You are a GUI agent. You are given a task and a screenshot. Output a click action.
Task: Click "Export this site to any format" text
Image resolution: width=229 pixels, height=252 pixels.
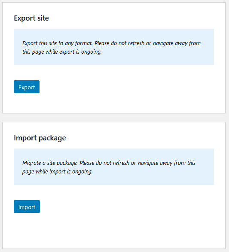coord(58,43)
